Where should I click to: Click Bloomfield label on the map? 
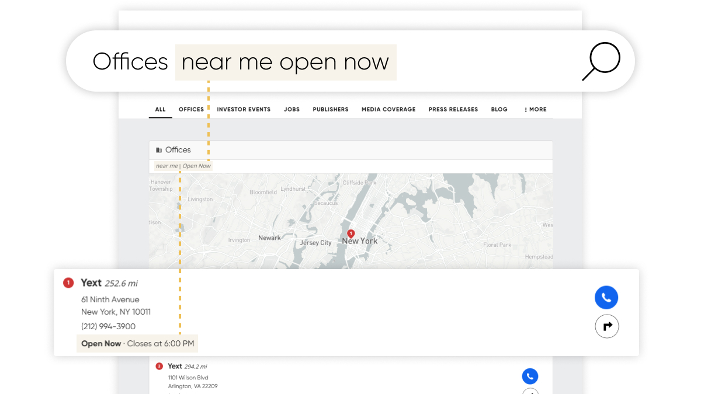[263, 192]
